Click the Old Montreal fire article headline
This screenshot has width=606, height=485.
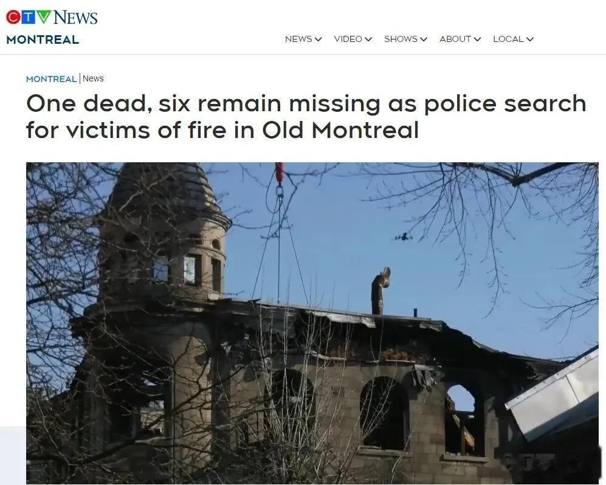(x=306, y=116)
